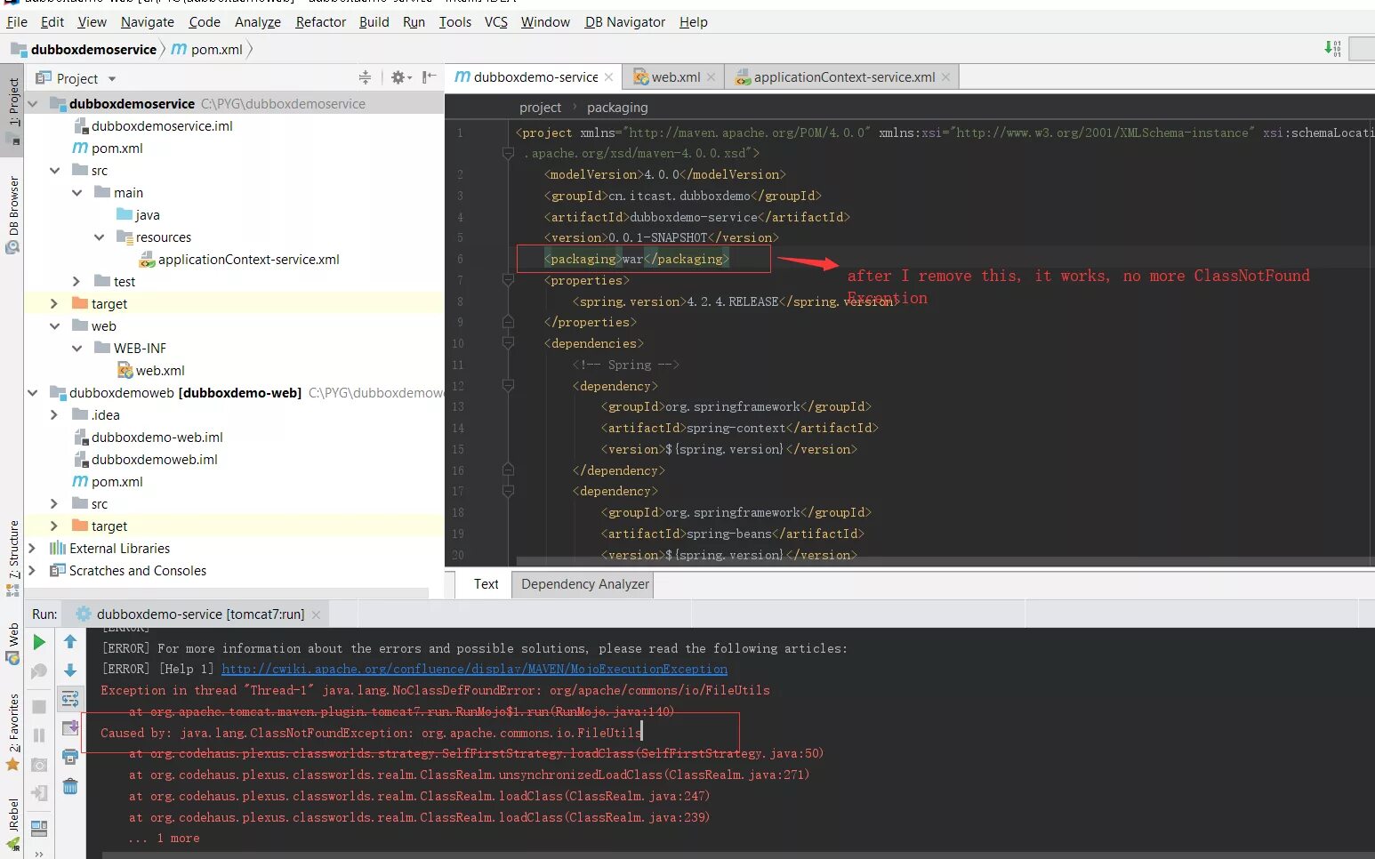1375x859 pixels.
Task: Open the JRebel tool window
Action: pyautogui.click(x=12, y=825)
